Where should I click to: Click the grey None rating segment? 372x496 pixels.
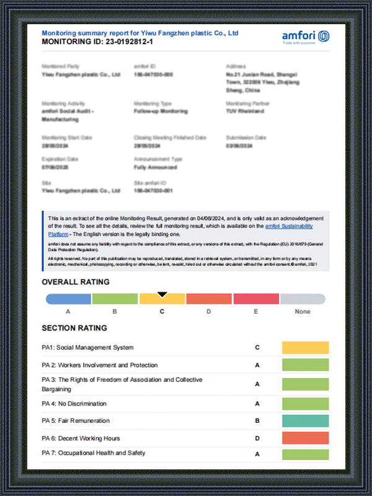click(303, 299)
